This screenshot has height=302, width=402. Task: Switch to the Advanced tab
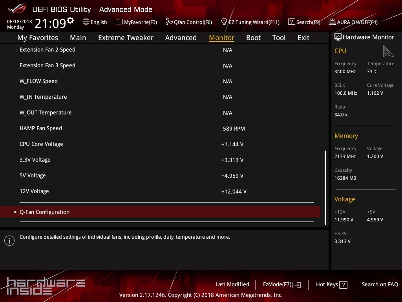pos(181,37)
